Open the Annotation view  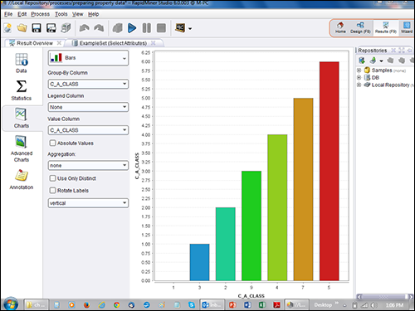point(22,179)
